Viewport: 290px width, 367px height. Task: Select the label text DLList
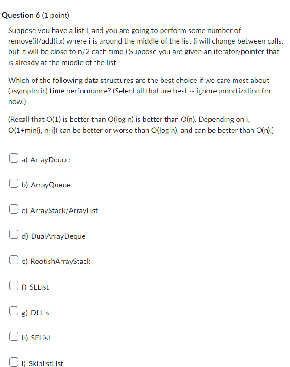(39, 312)
